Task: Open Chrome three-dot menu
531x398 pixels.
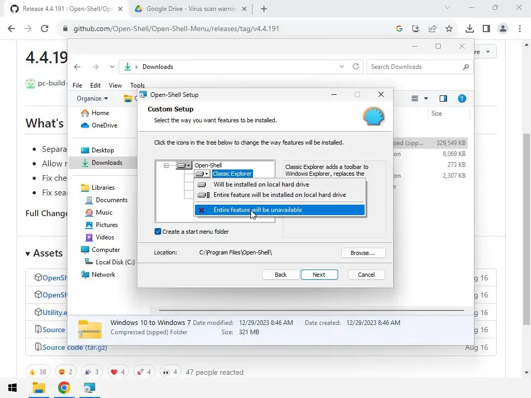Action: pyautogui.click(x=520, y=29)
